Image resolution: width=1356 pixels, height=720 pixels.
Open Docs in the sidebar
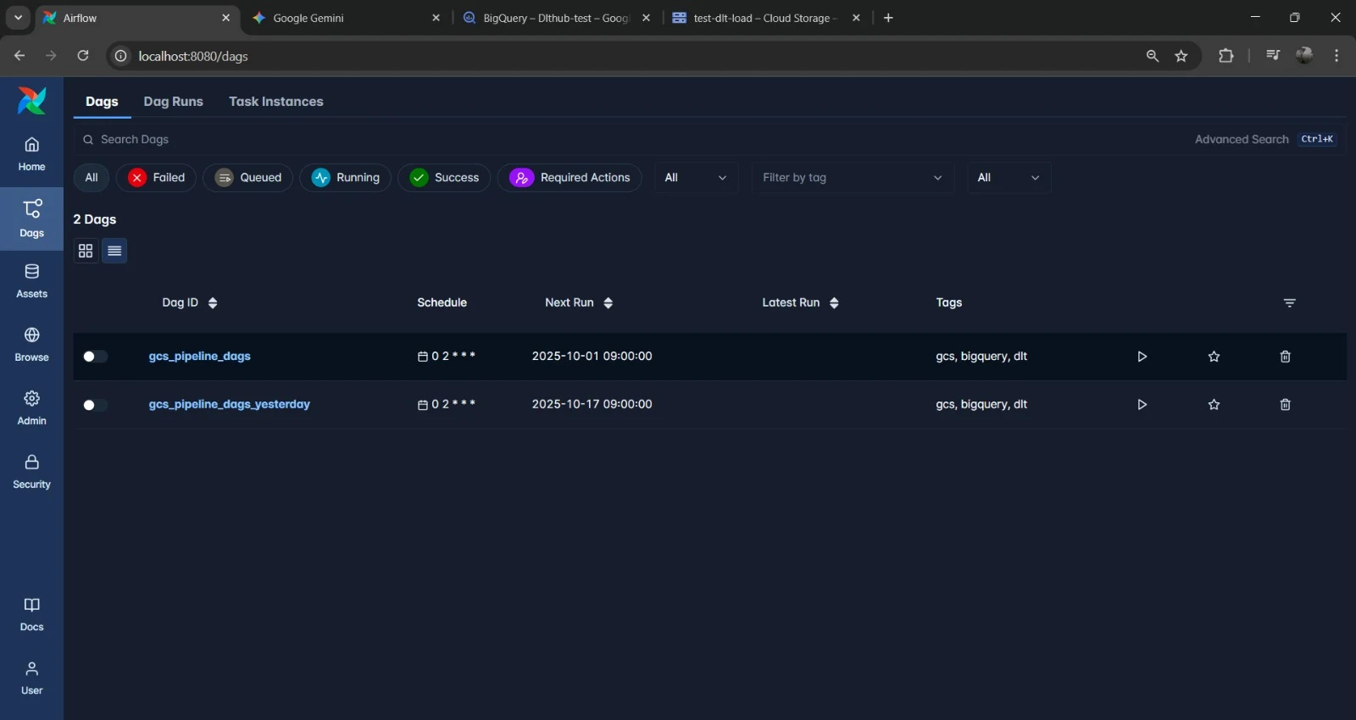point(31,614)
